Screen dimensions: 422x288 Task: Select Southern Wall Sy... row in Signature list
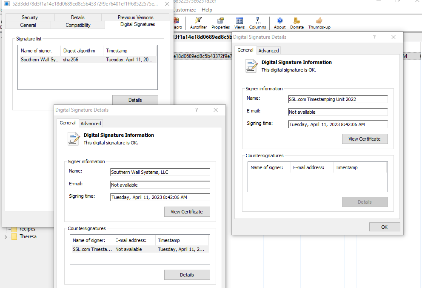(87, 60)
